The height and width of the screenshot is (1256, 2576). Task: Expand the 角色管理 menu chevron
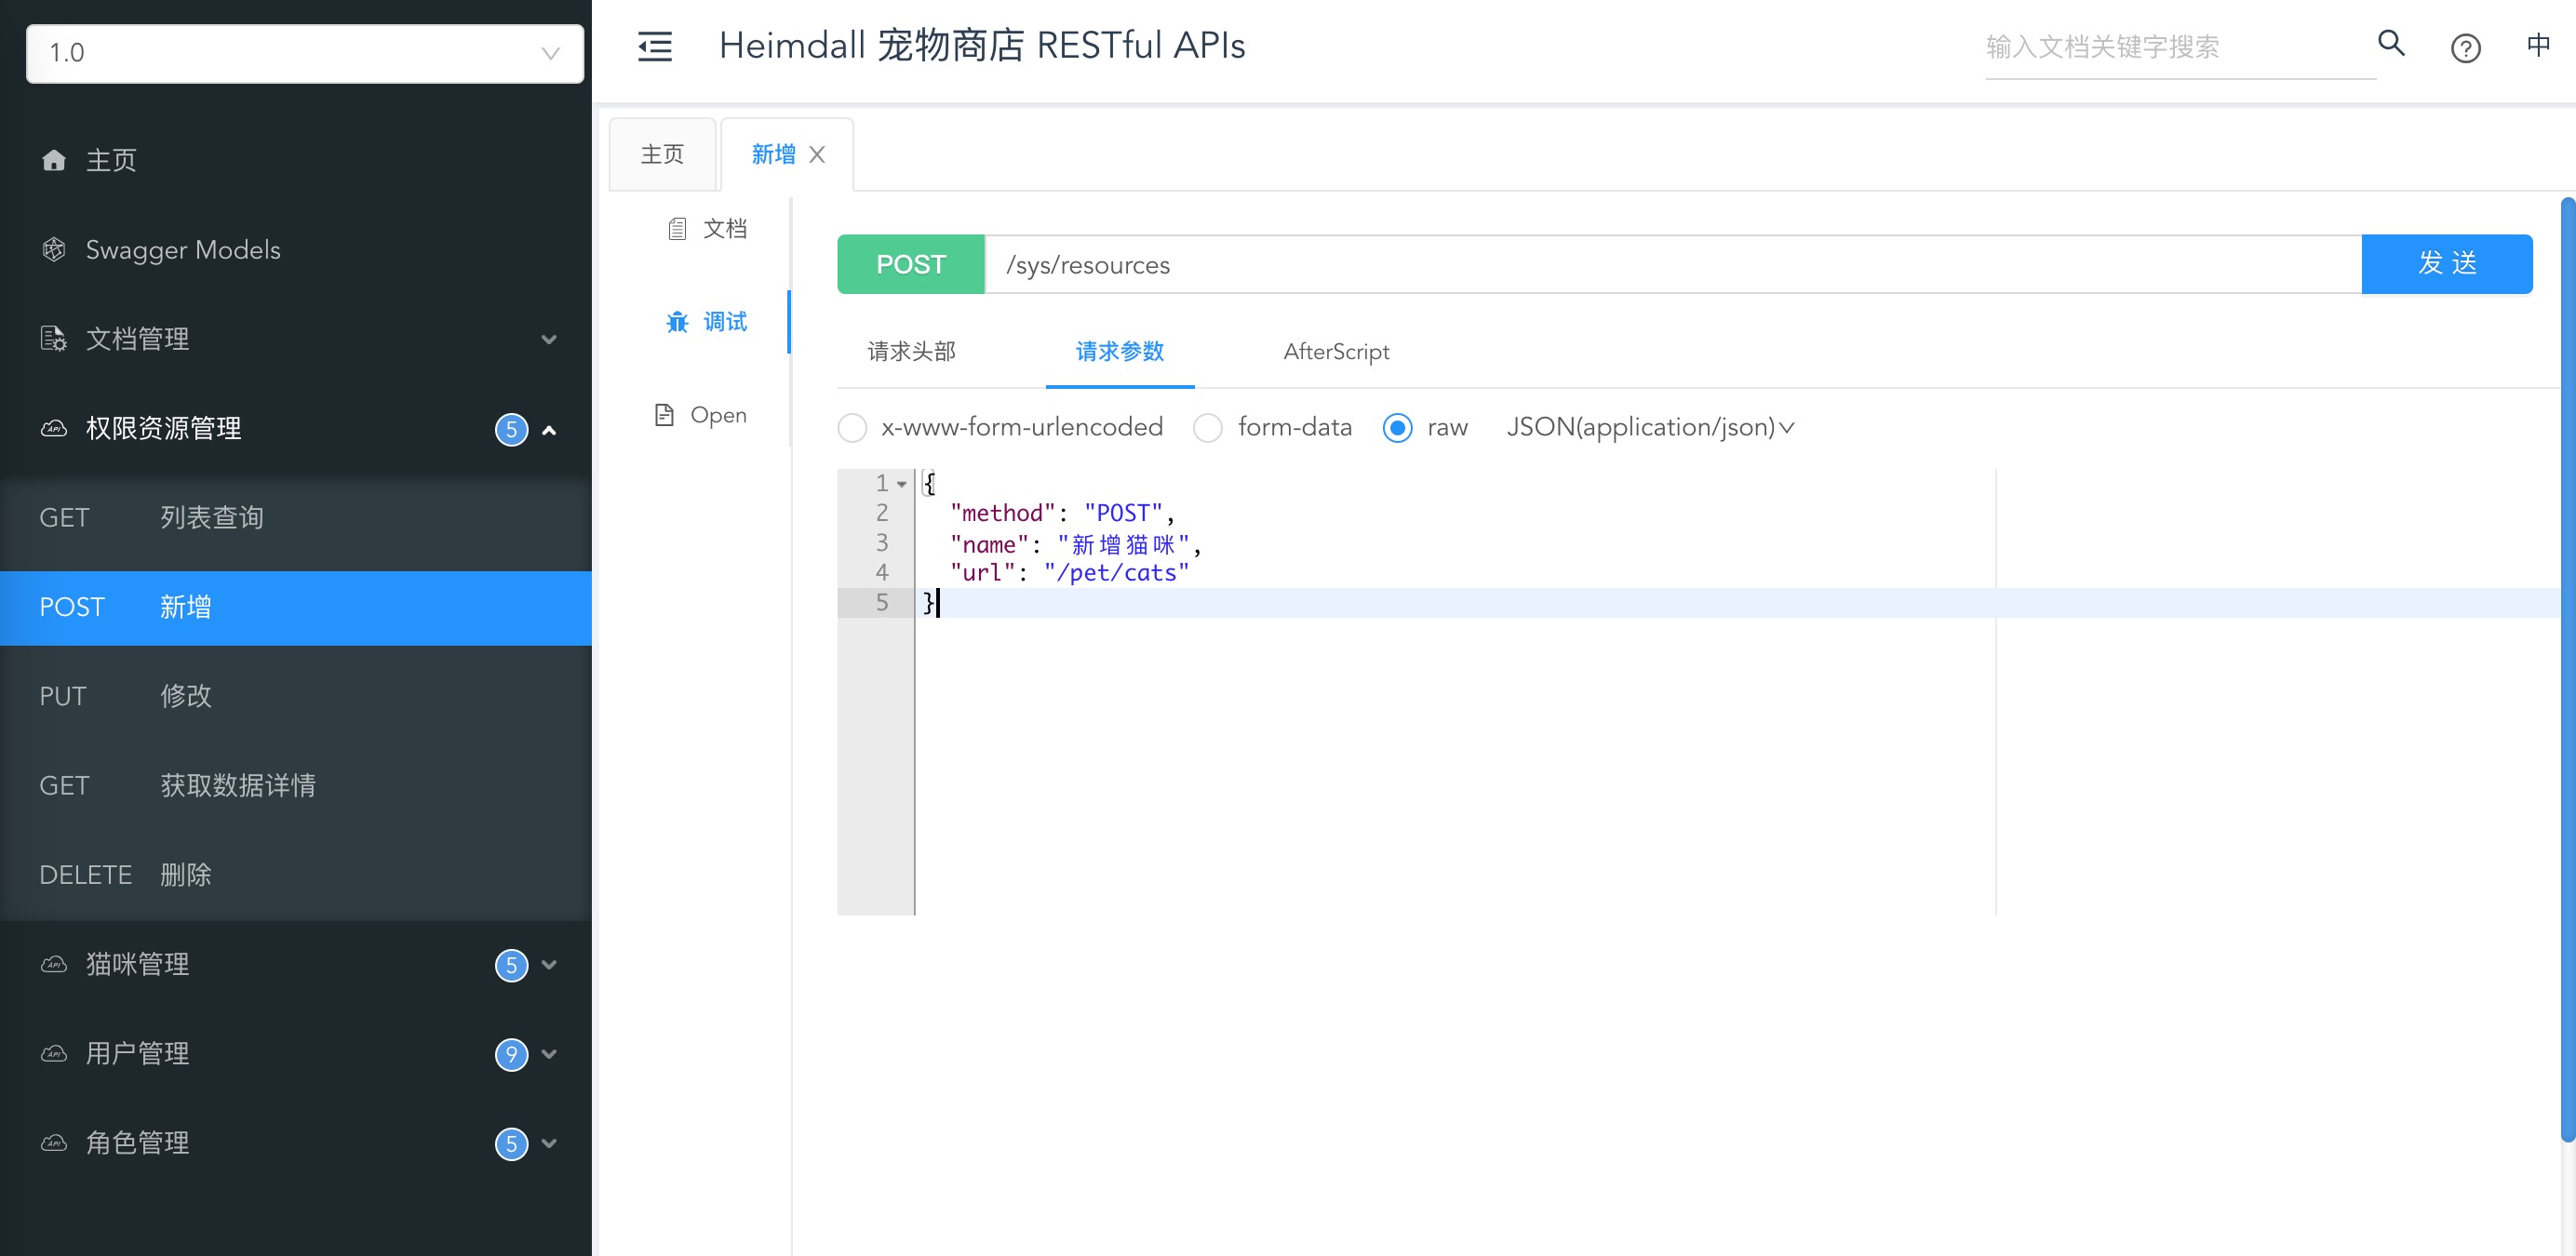(549, 1143)
